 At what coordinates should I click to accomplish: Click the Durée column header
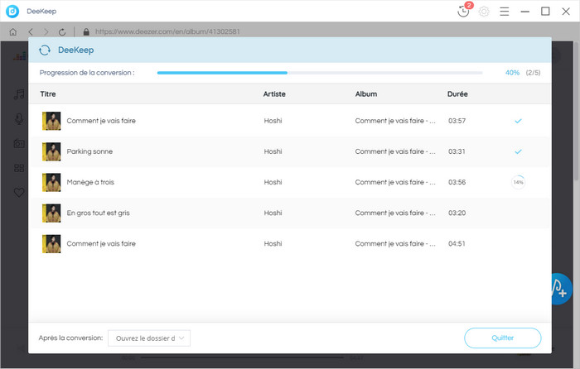tap(457, 94)
